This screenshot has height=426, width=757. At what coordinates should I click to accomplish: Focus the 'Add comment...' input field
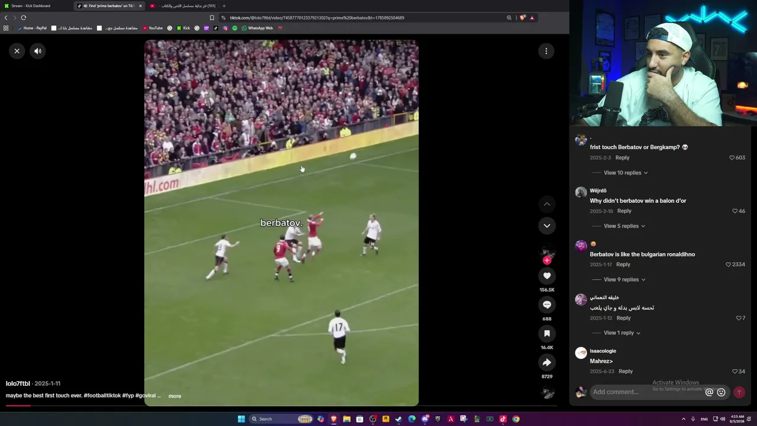[x=647, y=392]
